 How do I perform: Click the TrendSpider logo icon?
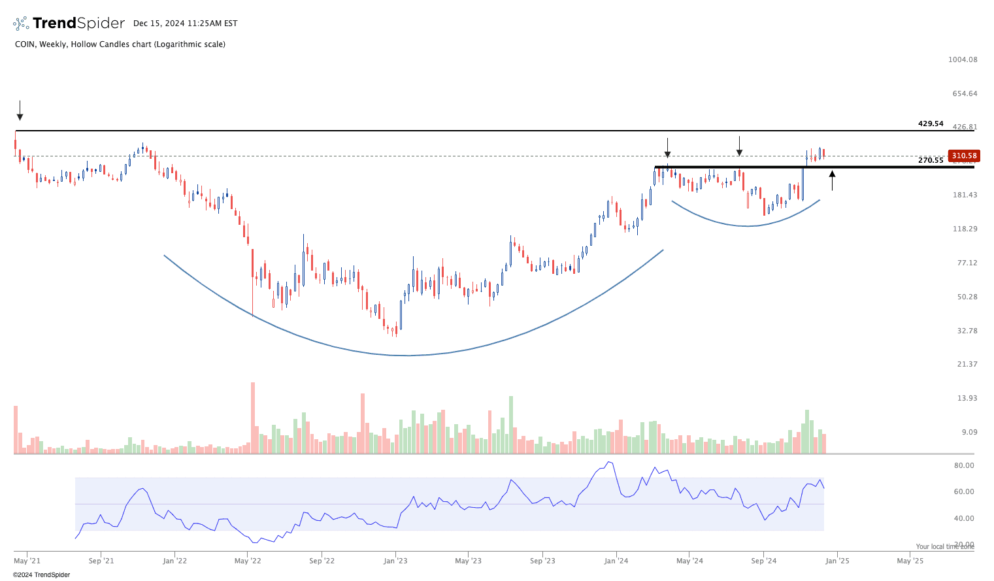click(21, 24)
